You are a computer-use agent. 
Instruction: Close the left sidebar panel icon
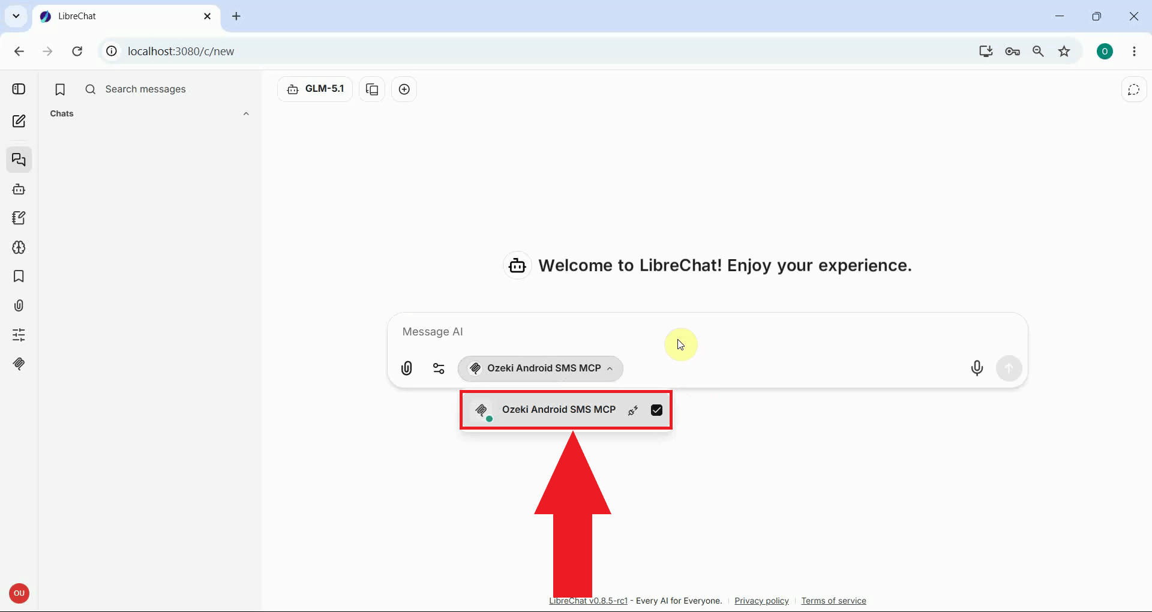[x=19, y=89]
